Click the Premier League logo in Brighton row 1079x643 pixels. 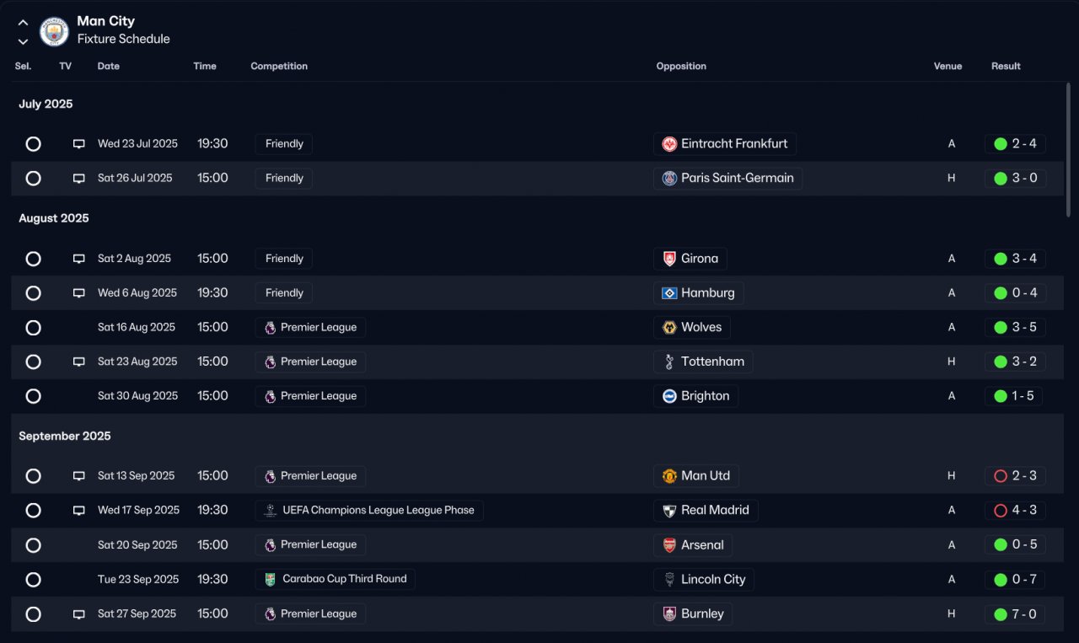[x=270, y=396]
